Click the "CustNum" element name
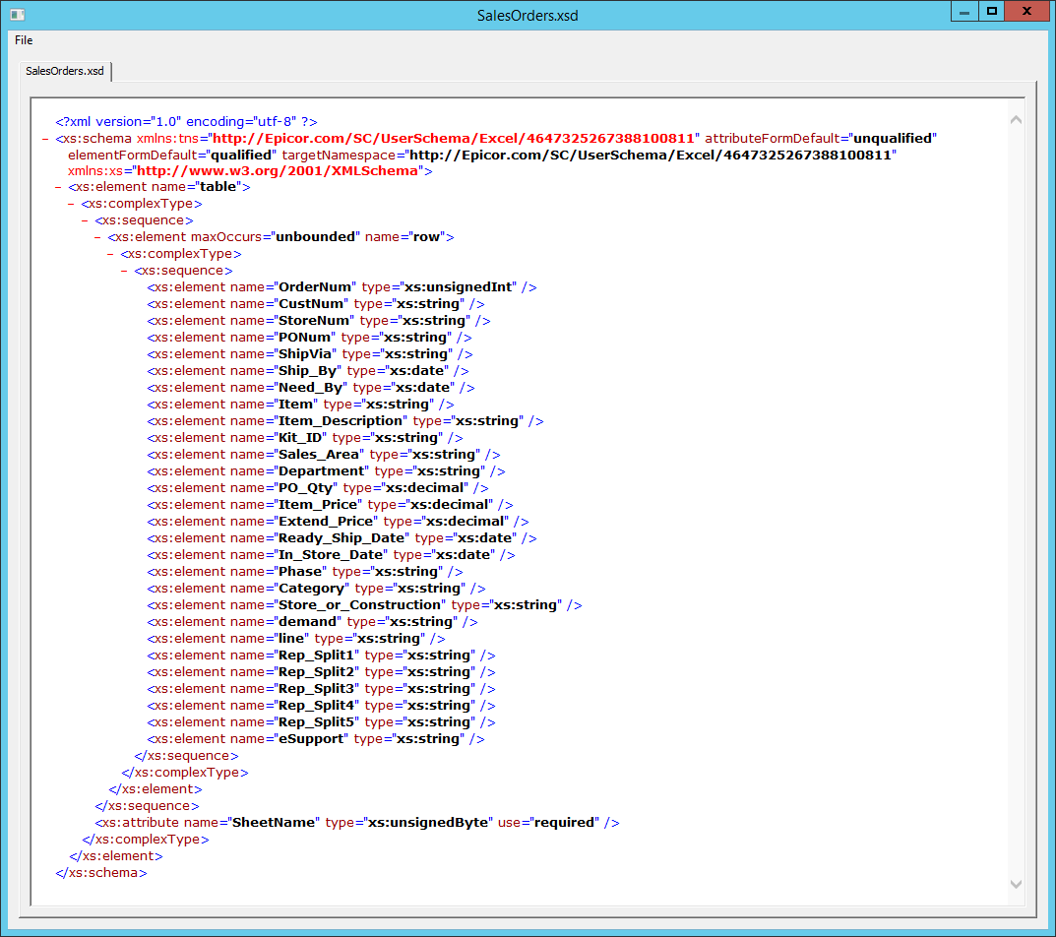Screen dimensions: 1056x937 (311, 304)
